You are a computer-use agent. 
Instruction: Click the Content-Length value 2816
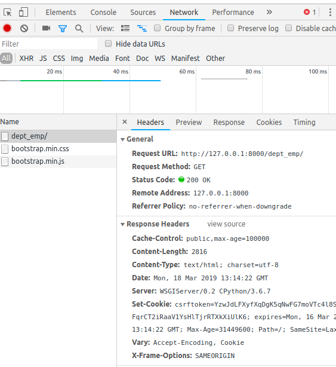click(x=199, y=252)
